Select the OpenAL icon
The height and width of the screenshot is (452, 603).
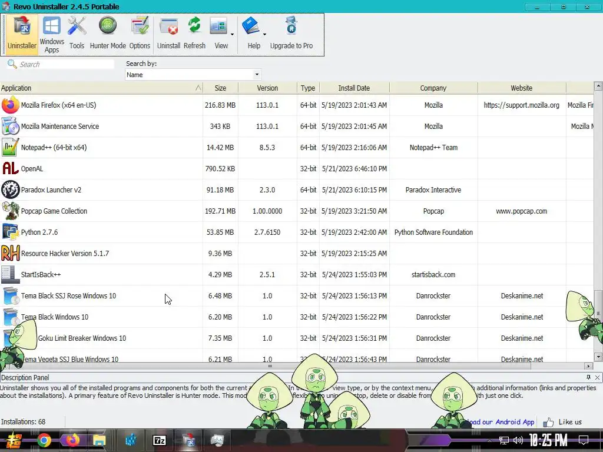point(10,168)
